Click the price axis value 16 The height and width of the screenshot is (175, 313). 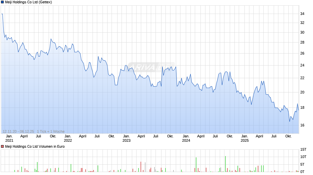point(302,125)
